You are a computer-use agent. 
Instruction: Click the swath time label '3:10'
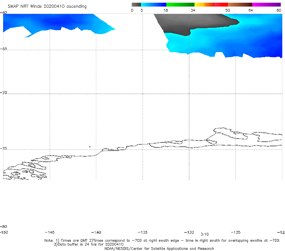(205, 234)
